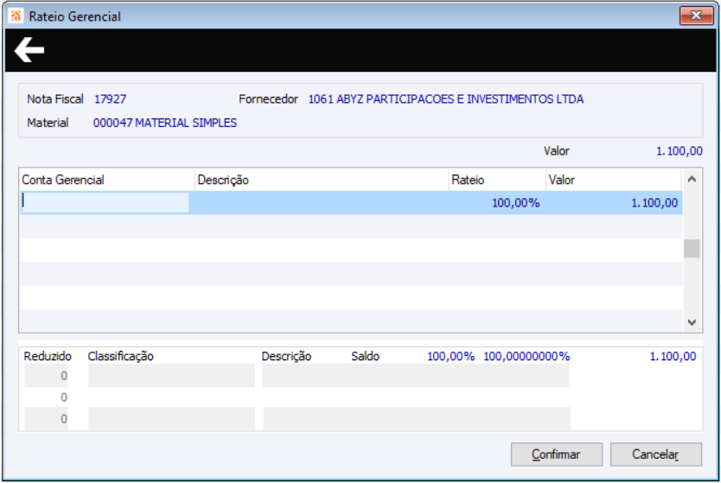Close the Rateio Gerencial window
This screenshot has height=483, width=721.
point(696,16)
